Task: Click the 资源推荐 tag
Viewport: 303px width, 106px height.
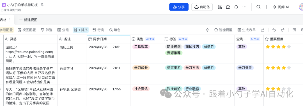Action: (174, 53)
